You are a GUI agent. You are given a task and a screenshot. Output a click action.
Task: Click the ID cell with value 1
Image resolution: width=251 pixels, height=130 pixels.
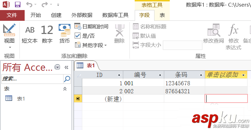(x=103, y=83)
